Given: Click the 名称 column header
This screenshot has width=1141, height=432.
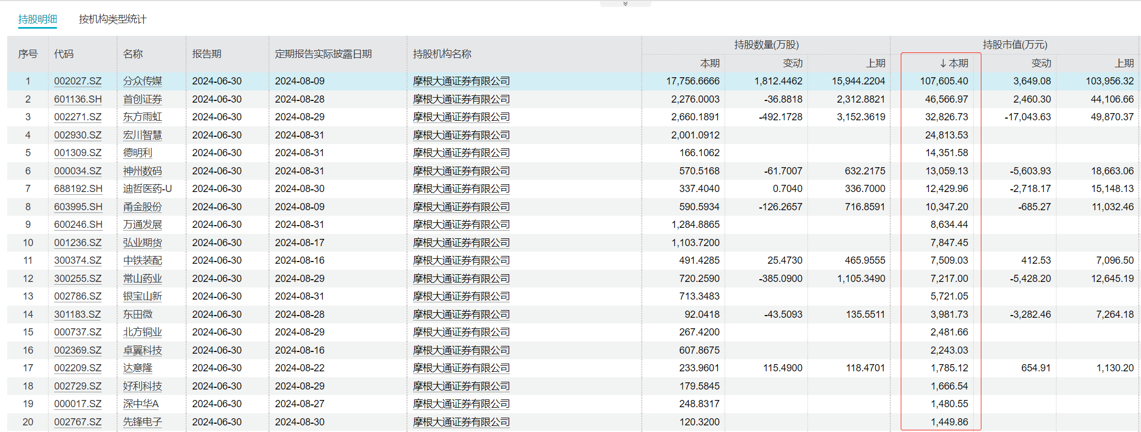Looking at the screenshot, I should coord(133,54).
